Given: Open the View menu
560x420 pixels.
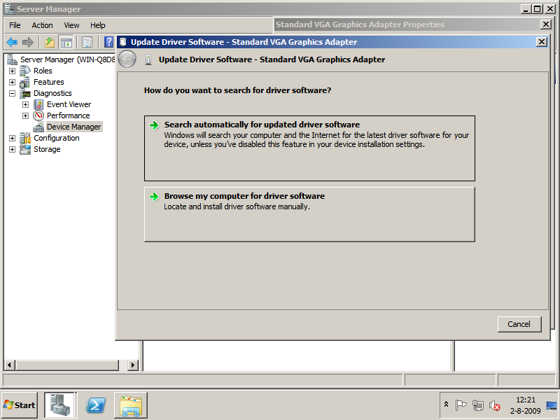Looking at the screenshot, I should point(71,25).
